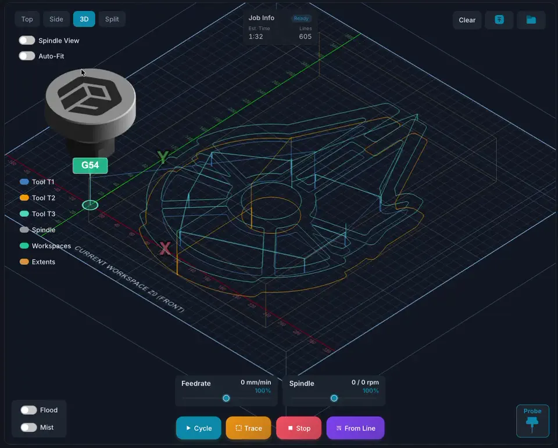Open the folder browse icon

(531, 20)
